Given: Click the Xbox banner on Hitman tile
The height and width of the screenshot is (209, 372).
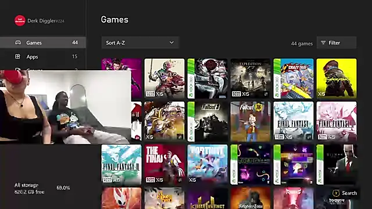Looking at the screenshot, I should coord(320,164).
